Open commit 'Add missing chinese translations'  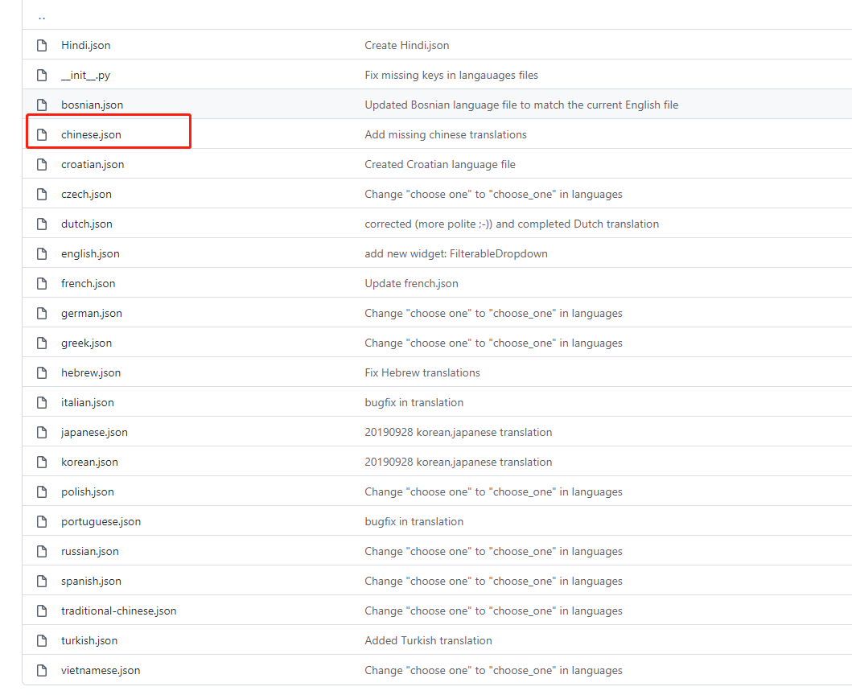pos(446,134)
